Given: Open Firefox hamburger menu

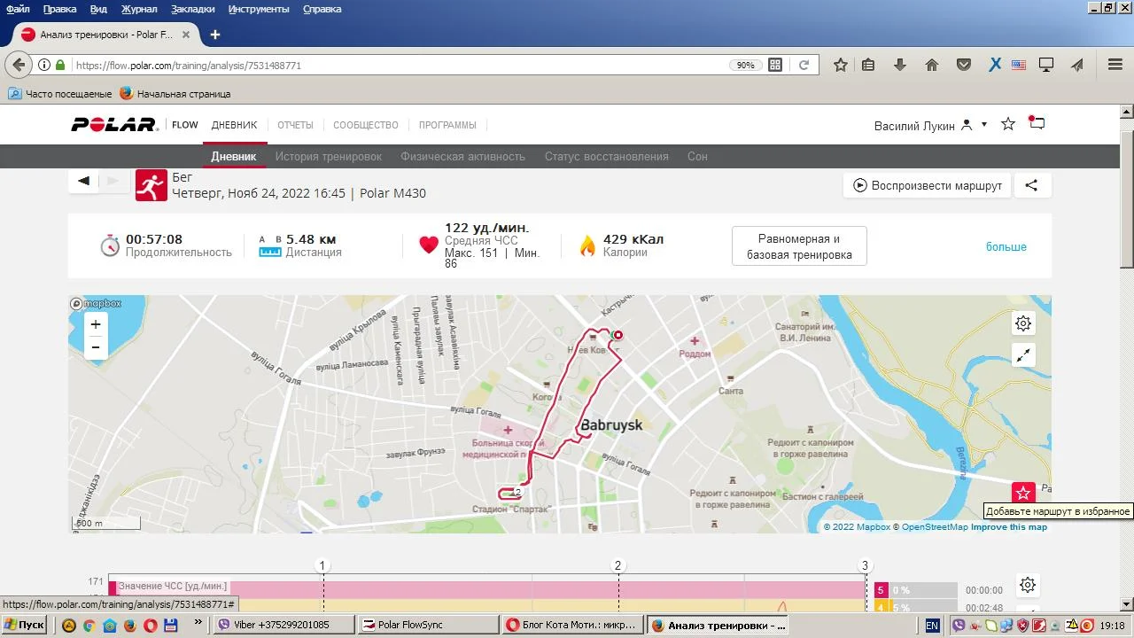Looking at the screenshot, I should 1115,65.
